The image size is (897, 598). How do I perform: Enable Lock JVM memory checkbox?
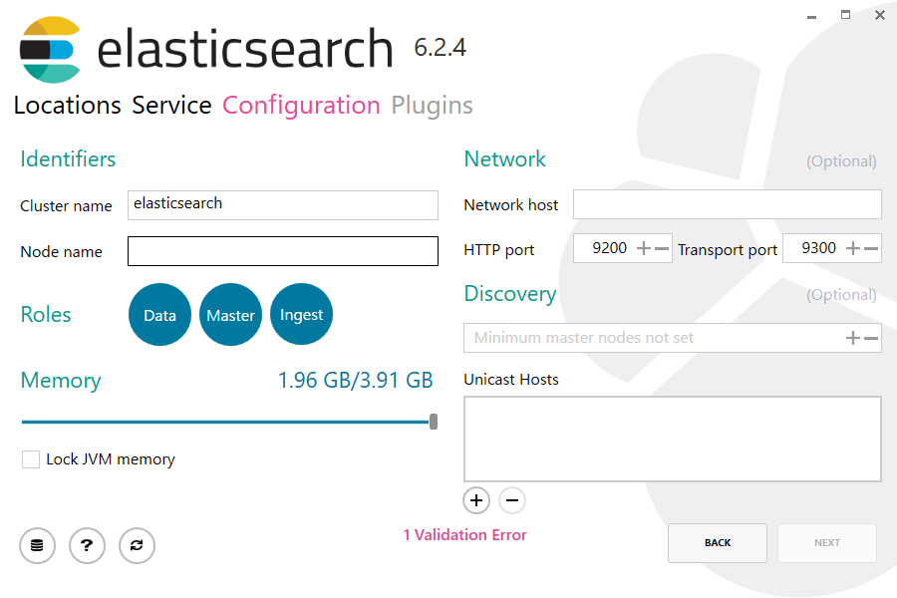31,458
